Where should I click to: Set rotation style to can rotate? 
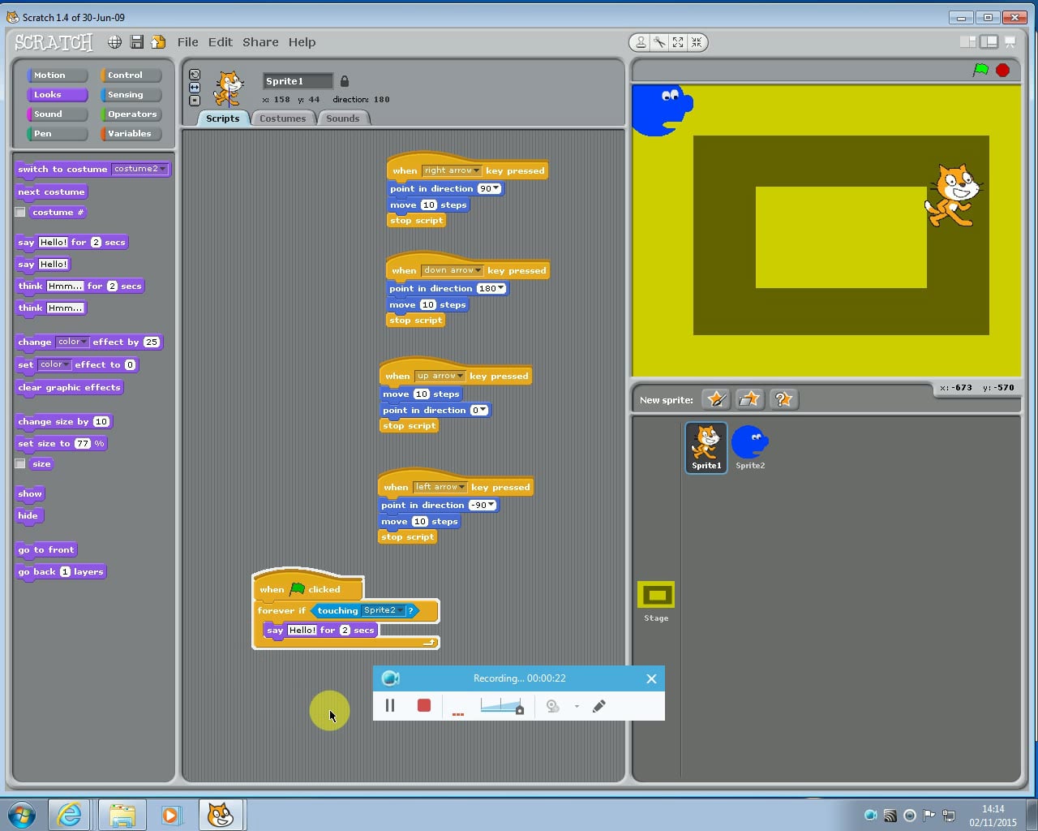tap(195, 75)
